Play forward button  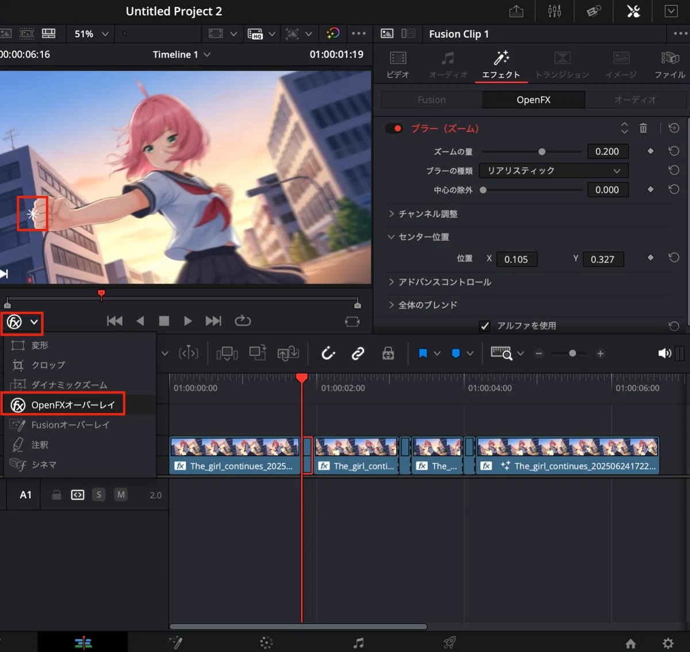187,321
